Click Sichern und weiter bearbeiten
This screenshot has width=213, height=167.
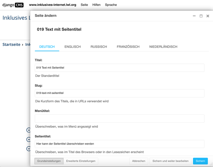pos(170,161)
